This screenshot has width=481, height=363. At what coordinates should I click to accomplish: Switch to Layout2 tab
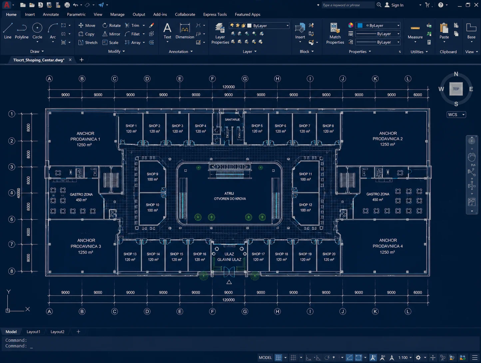[x=57, y=332]
